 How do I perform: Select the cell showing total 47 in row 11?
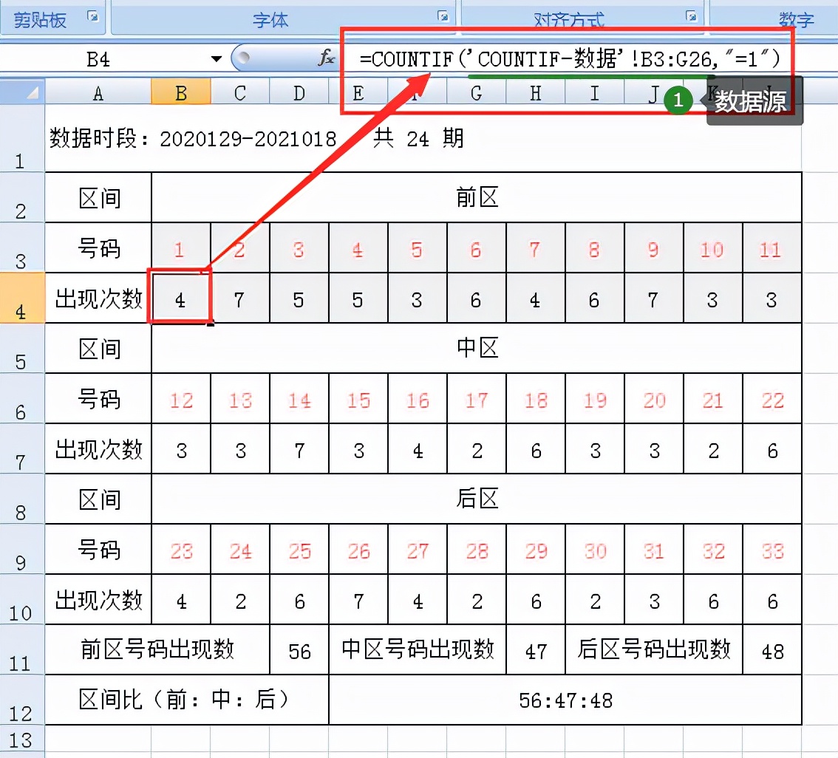coord(536,649)
